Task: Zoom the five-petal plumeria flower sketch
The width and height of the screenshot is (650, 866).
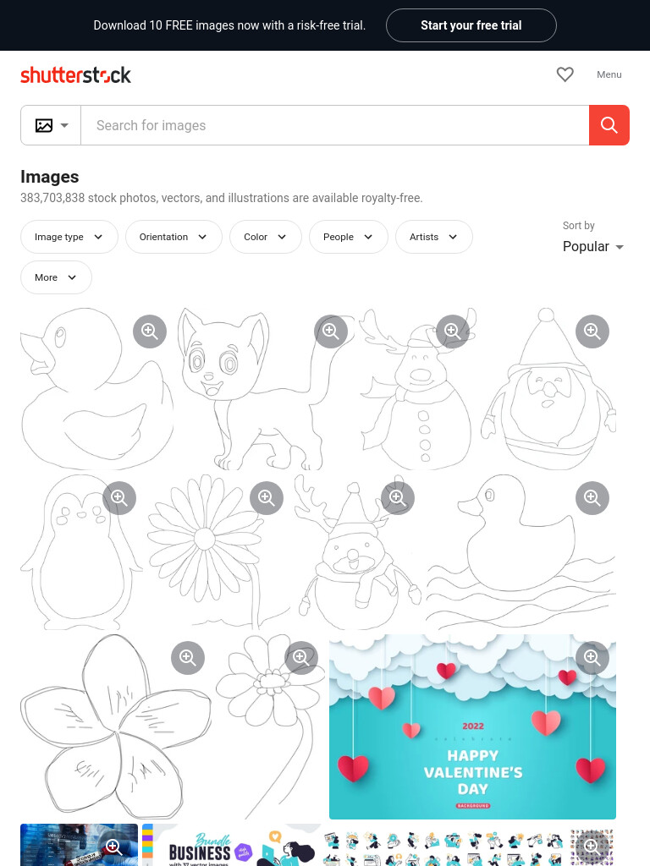Action: [188, 658]
